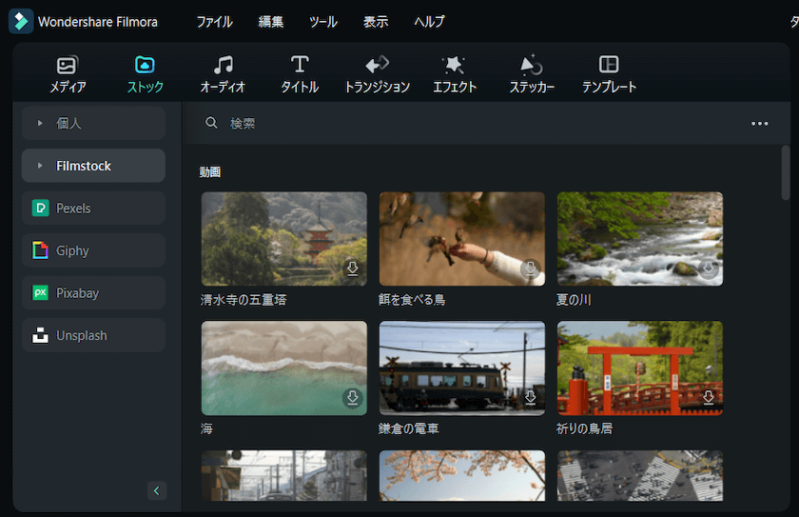Select the Giphy source label

pyautogui.click(x=72, y=250)
